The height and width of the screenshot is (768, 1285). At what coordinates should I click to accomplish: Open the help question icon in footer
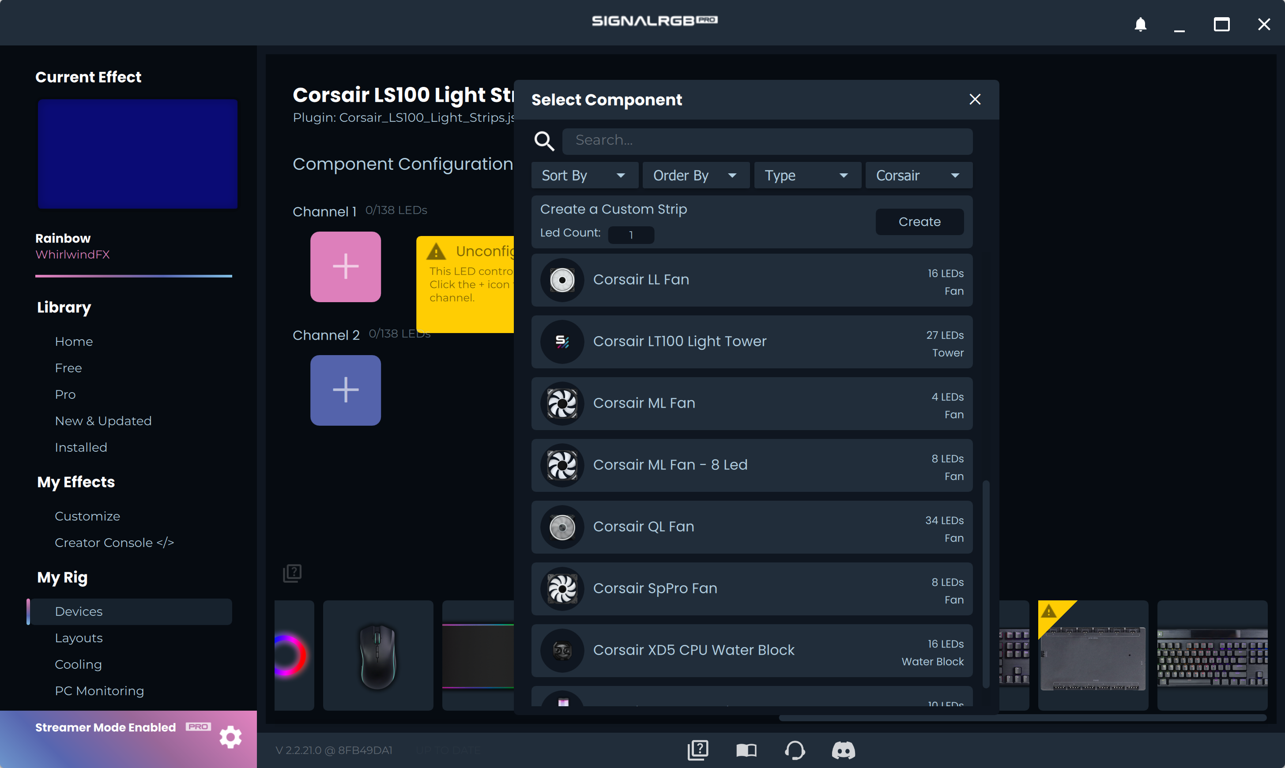click(x=697, y=750)
